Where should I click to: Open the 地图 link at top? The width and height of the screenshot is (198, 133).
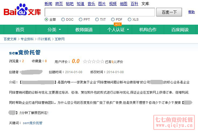[124, 4]
